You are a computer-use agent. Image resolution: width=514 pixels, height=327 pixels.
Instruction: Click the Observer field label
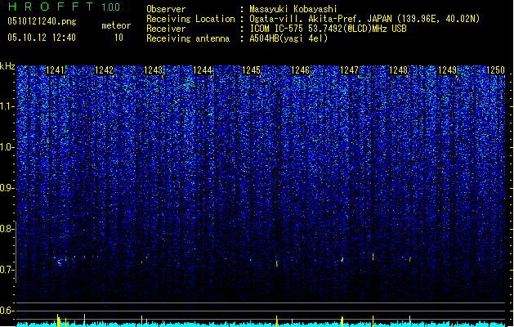pyautogui.click(x=166, y=9)
